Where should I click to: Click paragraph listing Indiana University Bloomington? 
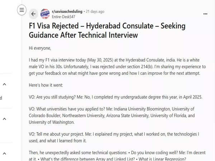tap(111, 116)
